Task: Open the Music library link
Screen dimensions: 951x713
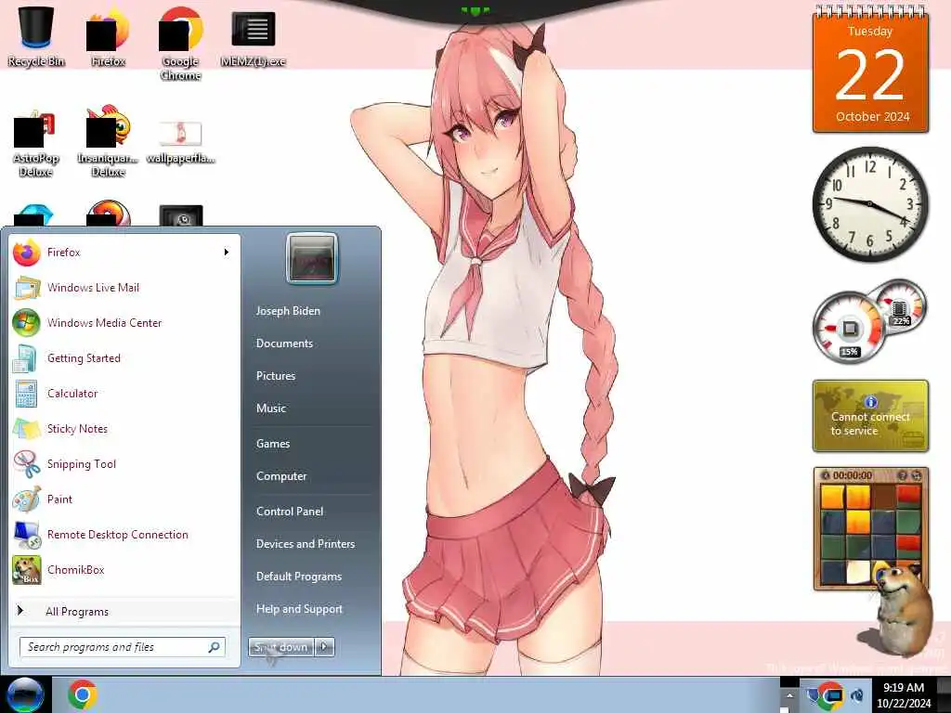Action: point(271,408)
